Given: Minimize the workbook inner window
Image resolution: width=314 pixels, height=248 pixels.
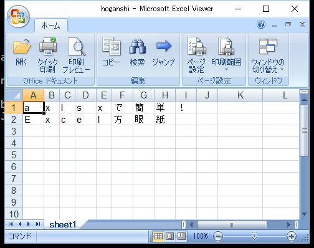Looking at the screenshot, I should pyautogui.click(x=275, y=25).
